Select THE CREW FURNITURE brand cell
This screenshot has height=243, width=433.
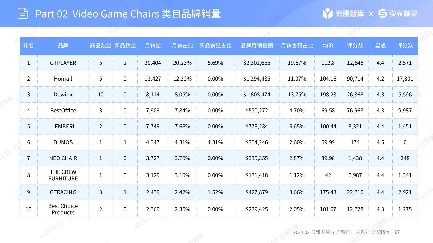[x=63, y=175]
